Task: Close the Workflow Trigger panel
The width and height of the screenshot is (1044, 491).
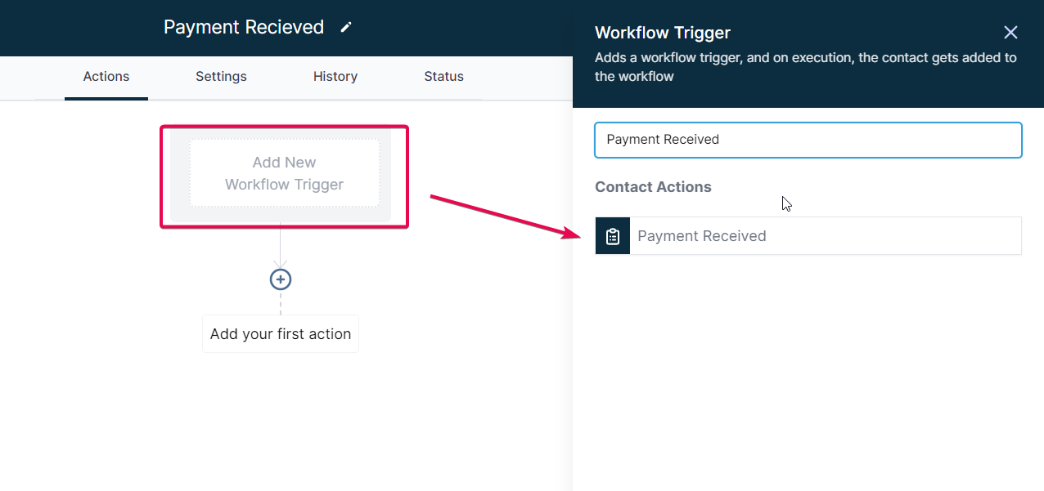Action: point(1010,33)
